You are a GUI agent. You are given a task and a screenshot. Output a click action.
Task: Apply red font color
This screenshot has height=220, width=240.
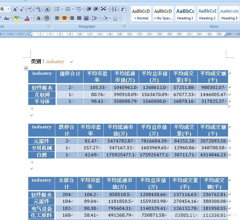[x=27, y=18]
